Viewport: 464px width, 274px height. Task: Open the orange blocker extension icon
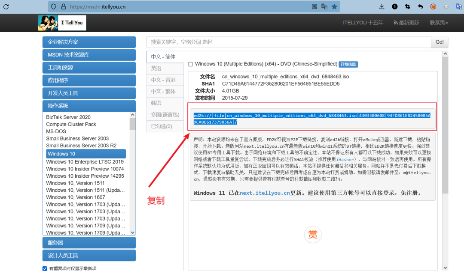(x=433, y=6)
